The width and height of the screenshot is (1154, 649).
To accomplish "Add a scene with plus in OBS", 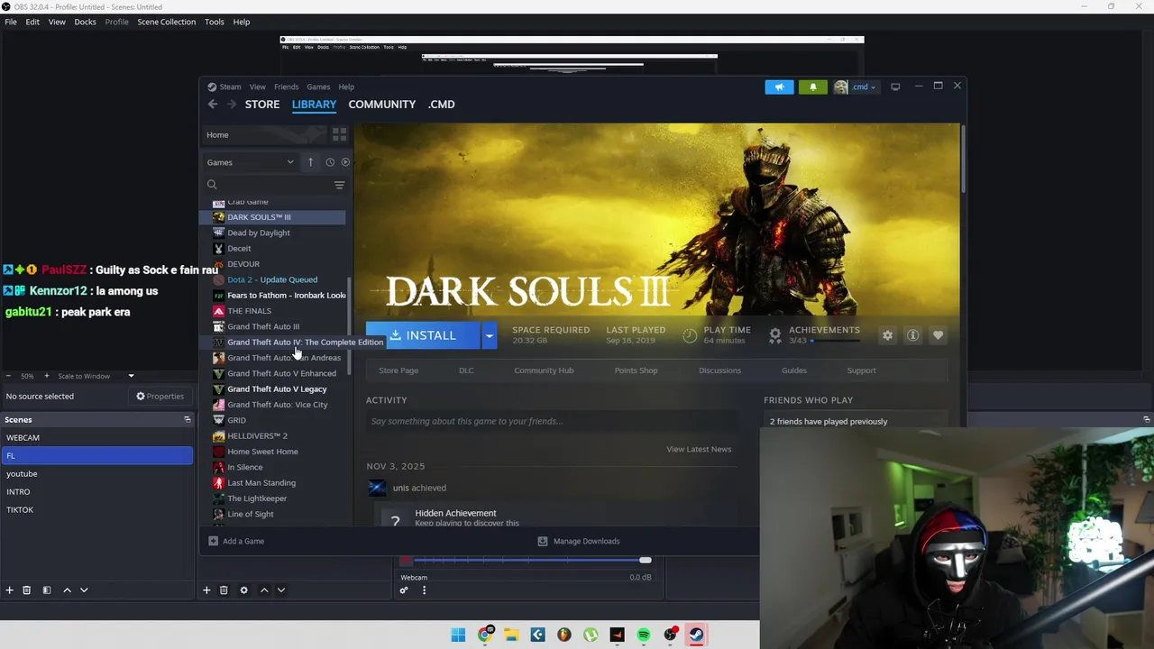I will (10, 590).
